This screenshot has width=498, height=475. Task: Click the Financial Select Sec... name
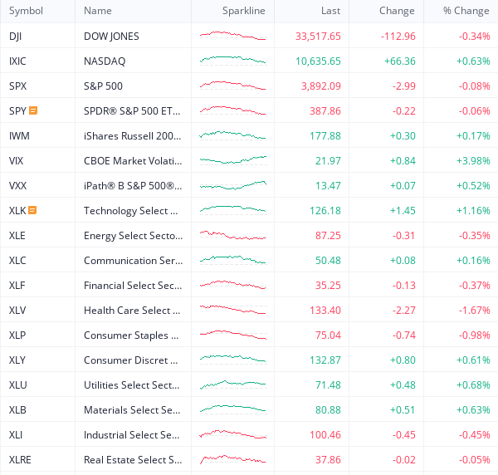(133, 286)
